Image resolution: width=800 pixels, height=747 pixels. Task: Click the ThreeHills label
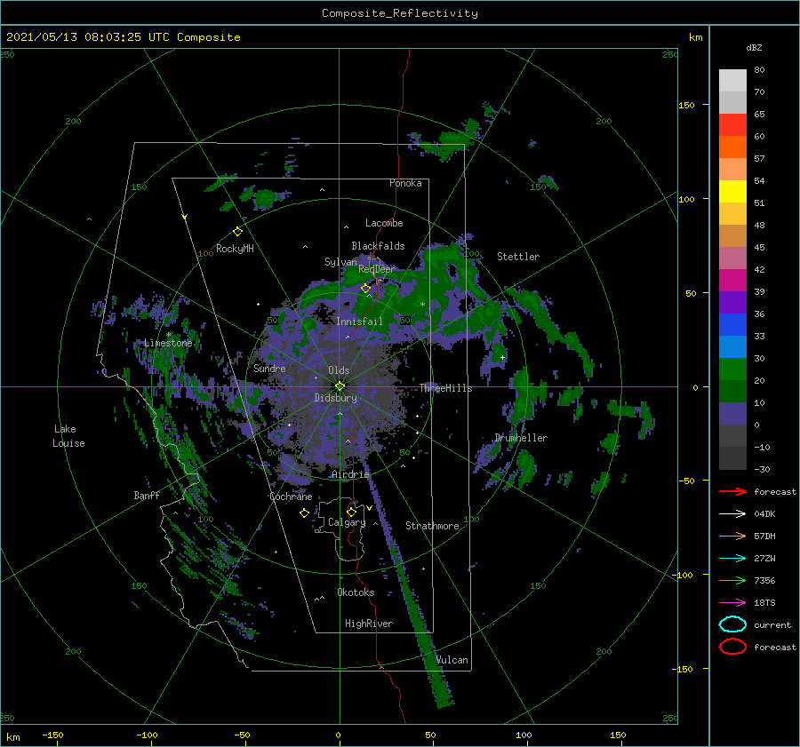point(446,388)
